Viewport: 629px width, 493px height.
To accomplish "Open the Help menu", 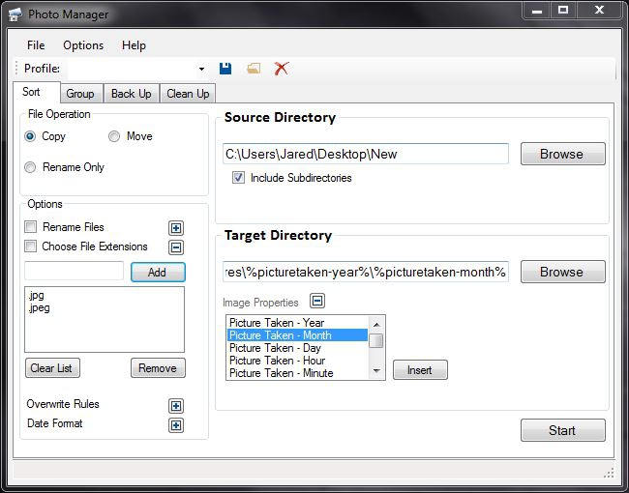I will [x=134, y=45].
